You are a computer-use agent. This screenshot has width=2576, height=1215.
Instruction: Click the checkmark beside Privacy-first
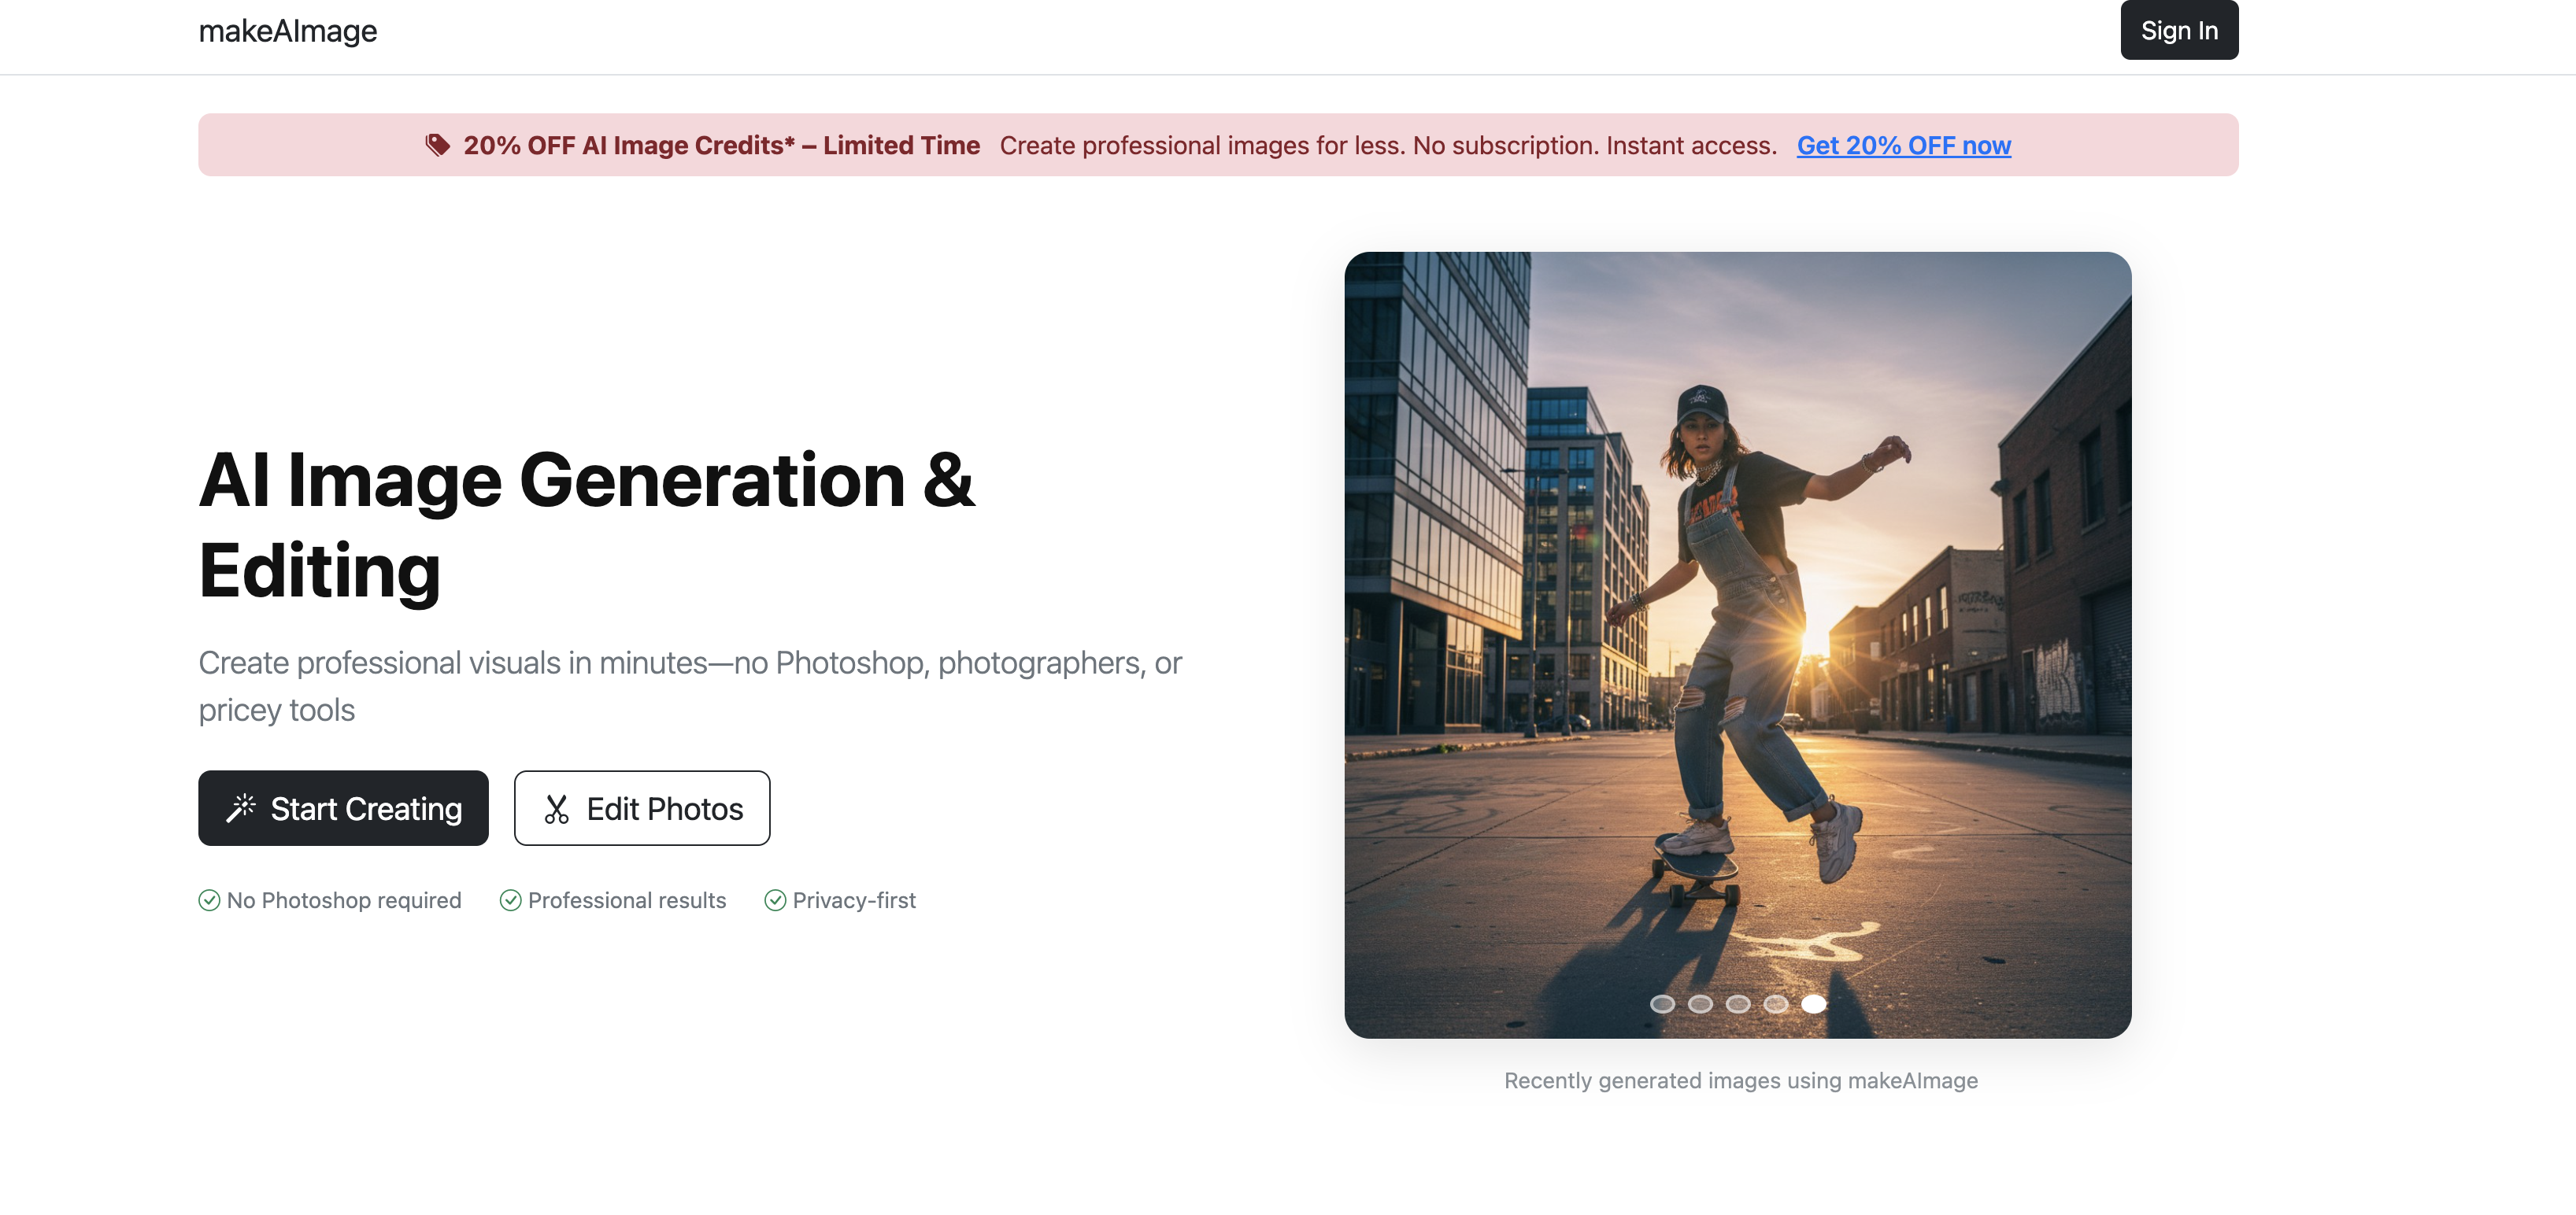coord(776,899)
